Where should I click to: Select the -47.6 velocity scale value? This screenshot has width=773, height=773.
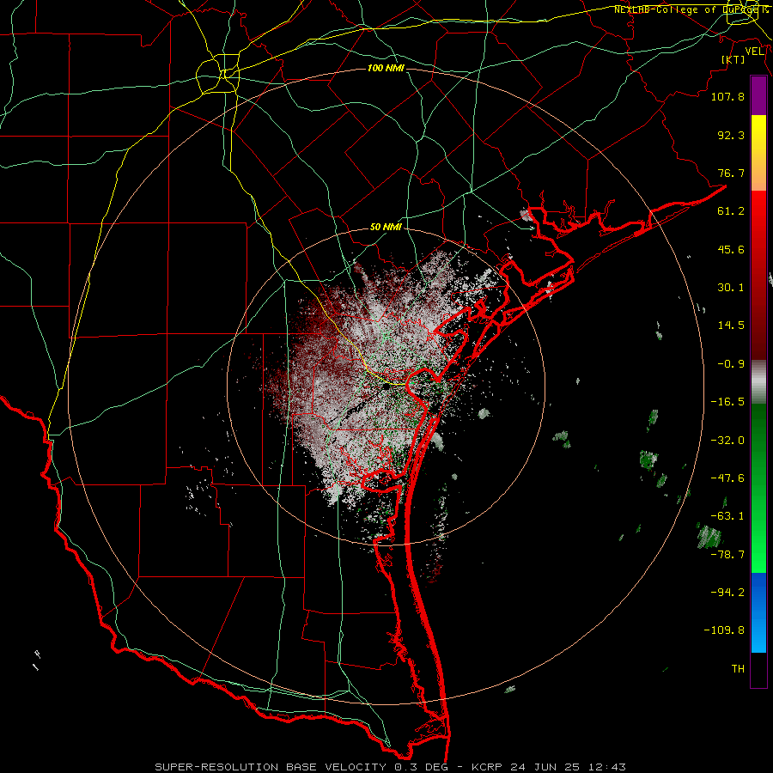(x=727, y=478)
